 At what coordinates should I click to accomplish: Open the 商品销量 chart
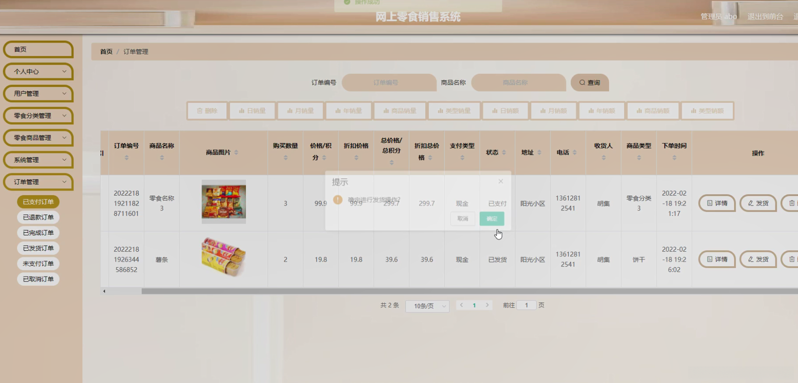click(400, 111)
